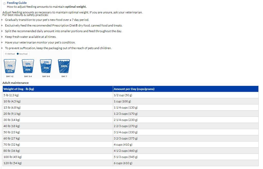Click the Feeding Guide heading link
The image size is (263, 169).
17,3
